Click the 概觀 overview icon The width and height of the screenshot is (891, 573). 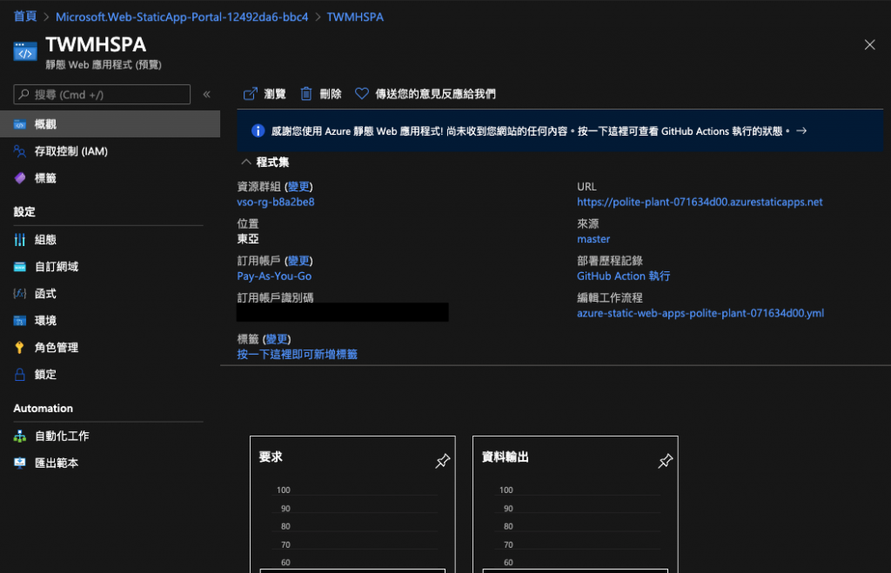point(20,124)
